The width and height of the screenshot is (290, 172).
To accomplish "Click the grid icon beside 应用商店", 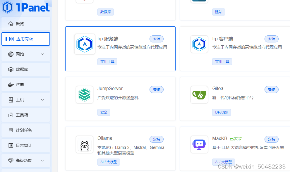I will tap(11, 39).
